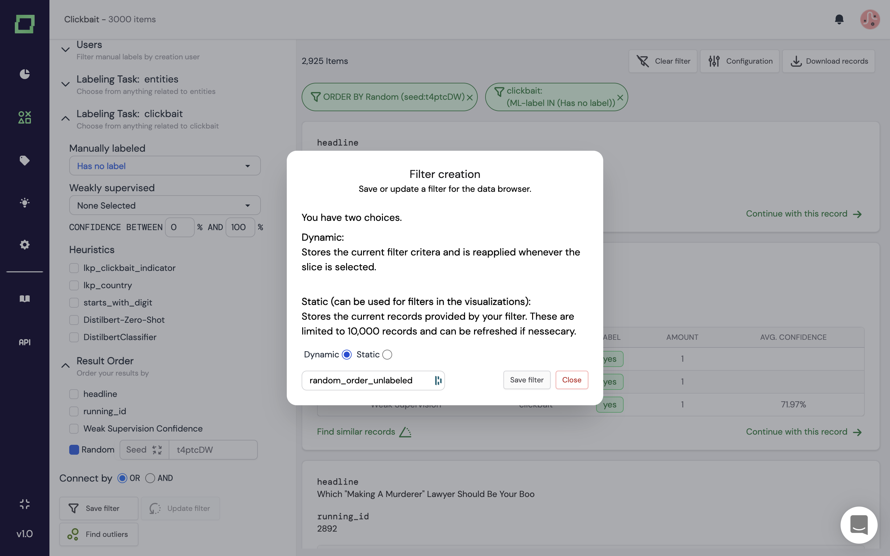Image resolution: width=890 pixels, height=556 pixels.
Task: Click Save filter in the dialog
Action: pyautogui.click(x=527, y=380)
